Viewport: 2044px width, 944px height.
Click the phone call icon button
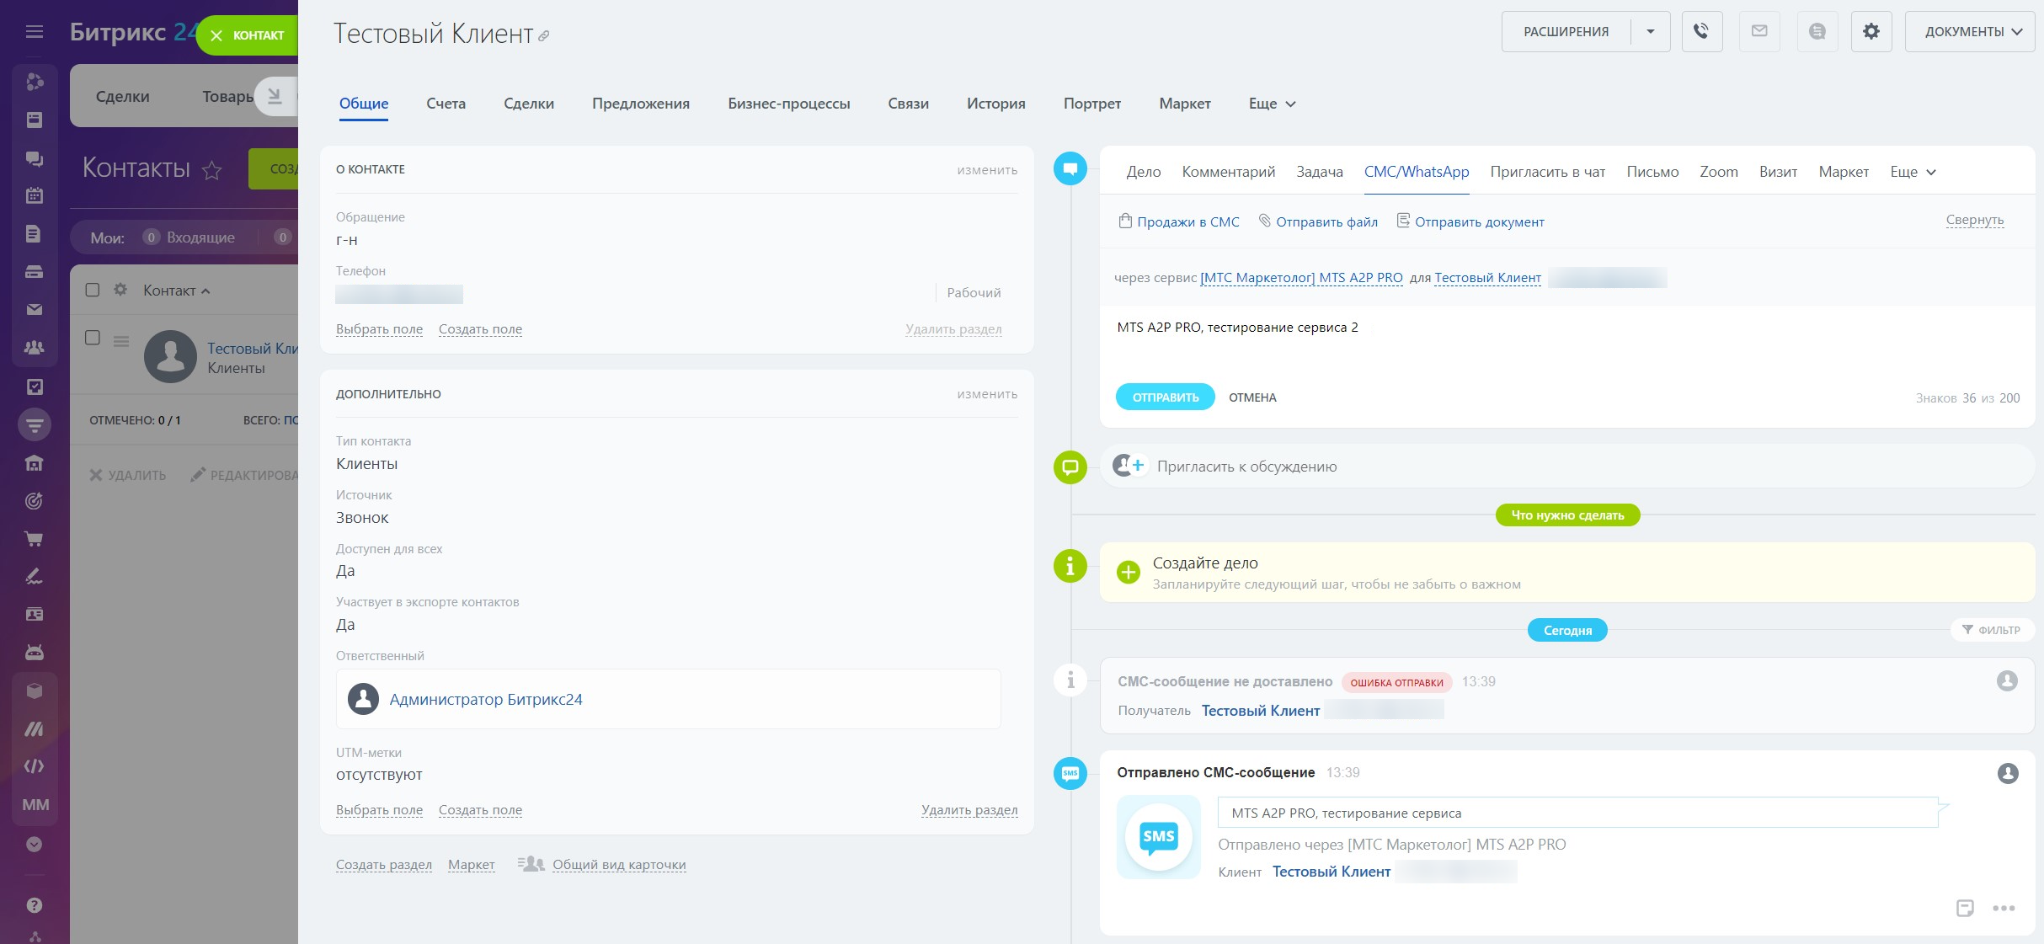(x=1701, y=31)
